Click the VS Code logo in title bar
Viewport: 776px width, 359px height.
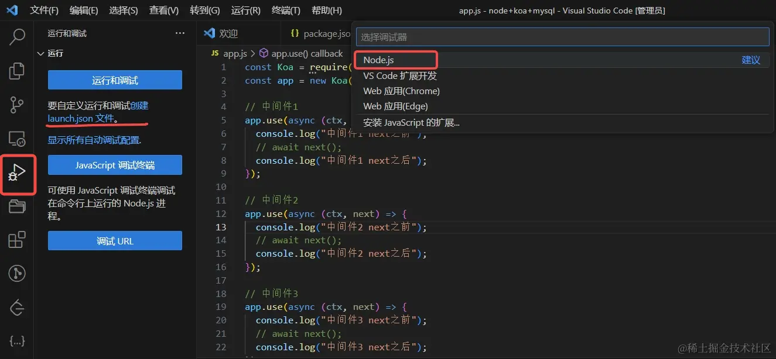click(x=12, y=10)
